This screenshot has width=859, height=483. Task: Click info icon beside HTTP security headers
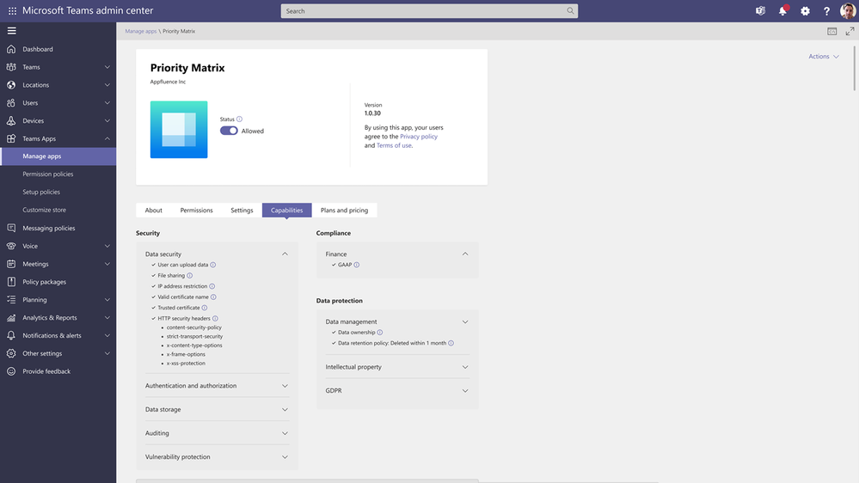[215, 318]
